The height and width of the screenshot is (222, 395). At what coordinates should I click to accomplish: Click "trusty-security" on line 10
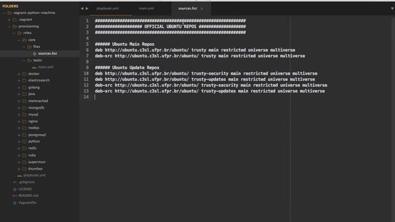tap(210, 73)
